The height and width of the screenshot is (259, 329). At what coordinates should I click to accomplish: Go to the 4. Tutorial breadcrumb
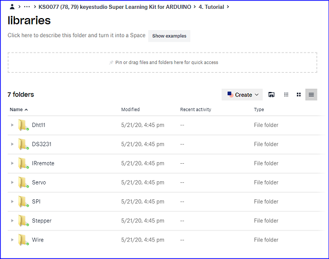coord(211,7)
